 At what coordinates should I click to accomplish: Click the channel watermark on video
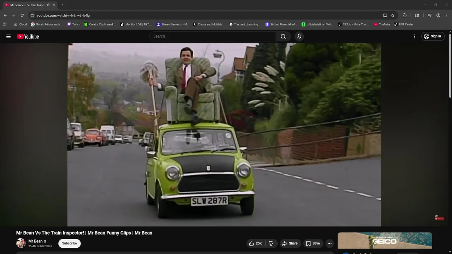tap(439, 218)
